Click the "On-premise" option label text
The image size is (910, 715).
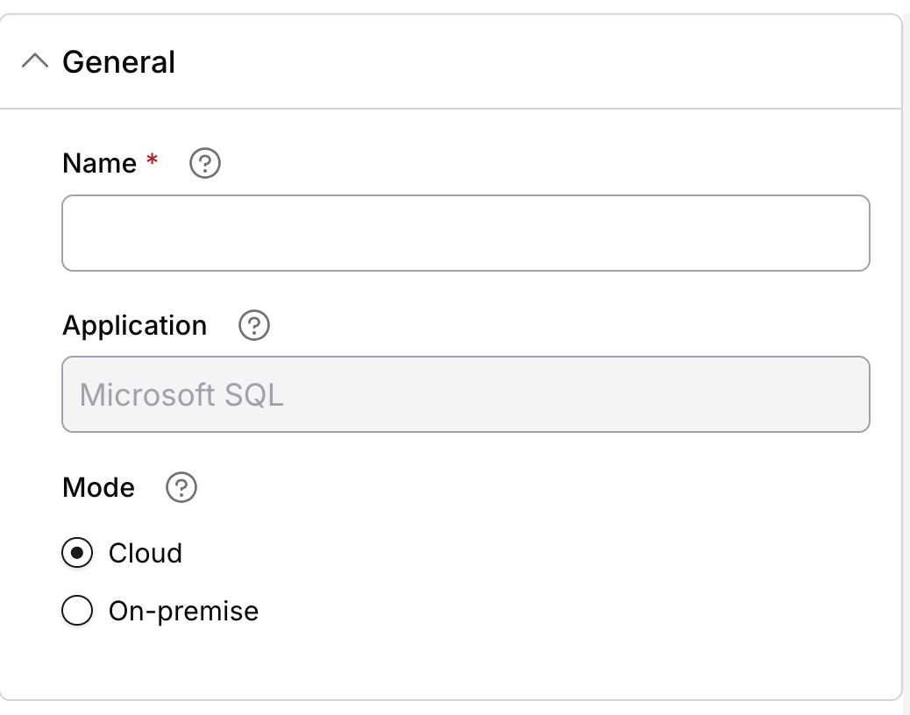coord(183,611)
